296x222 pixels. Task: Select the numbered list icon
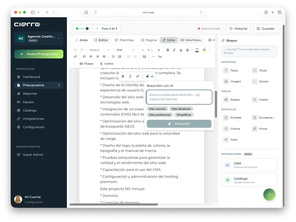[x=120, y=57]
